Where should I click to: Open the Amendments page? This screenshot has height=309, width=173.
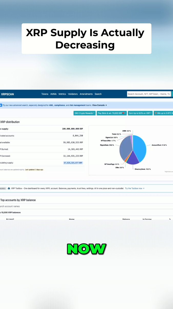(x=86, y=94)
